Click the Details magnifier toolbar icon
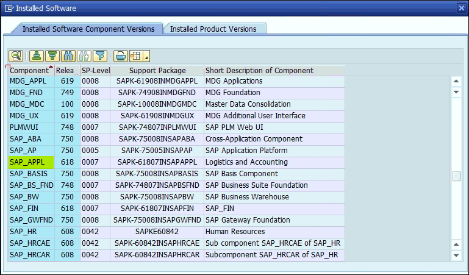This screenshot has height=275, width=469. pos(16,56)
